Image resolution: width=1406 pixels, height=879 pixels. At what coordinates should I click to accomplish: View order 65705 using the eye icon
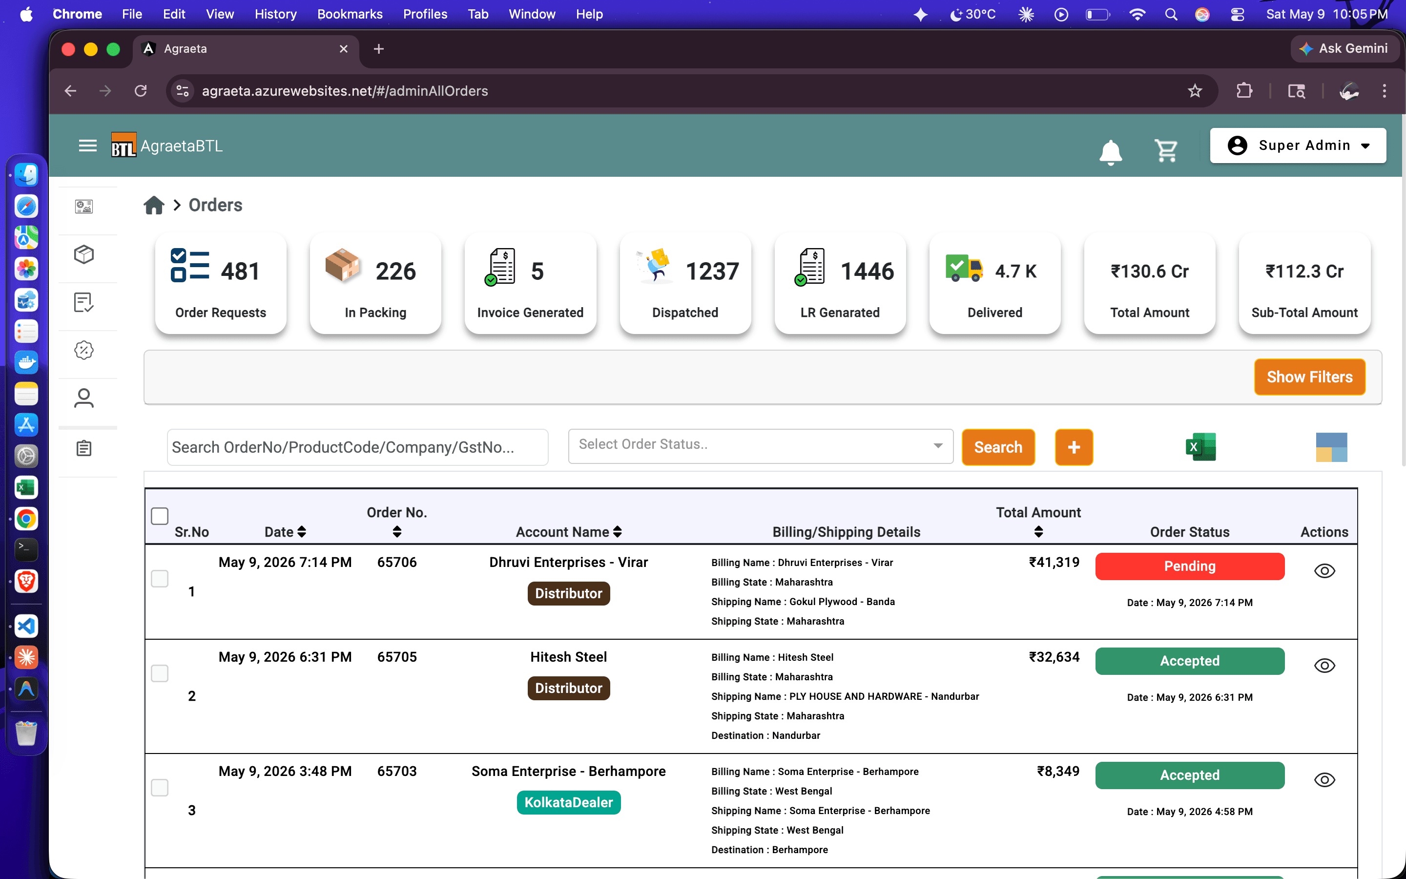click(1324, 666)
